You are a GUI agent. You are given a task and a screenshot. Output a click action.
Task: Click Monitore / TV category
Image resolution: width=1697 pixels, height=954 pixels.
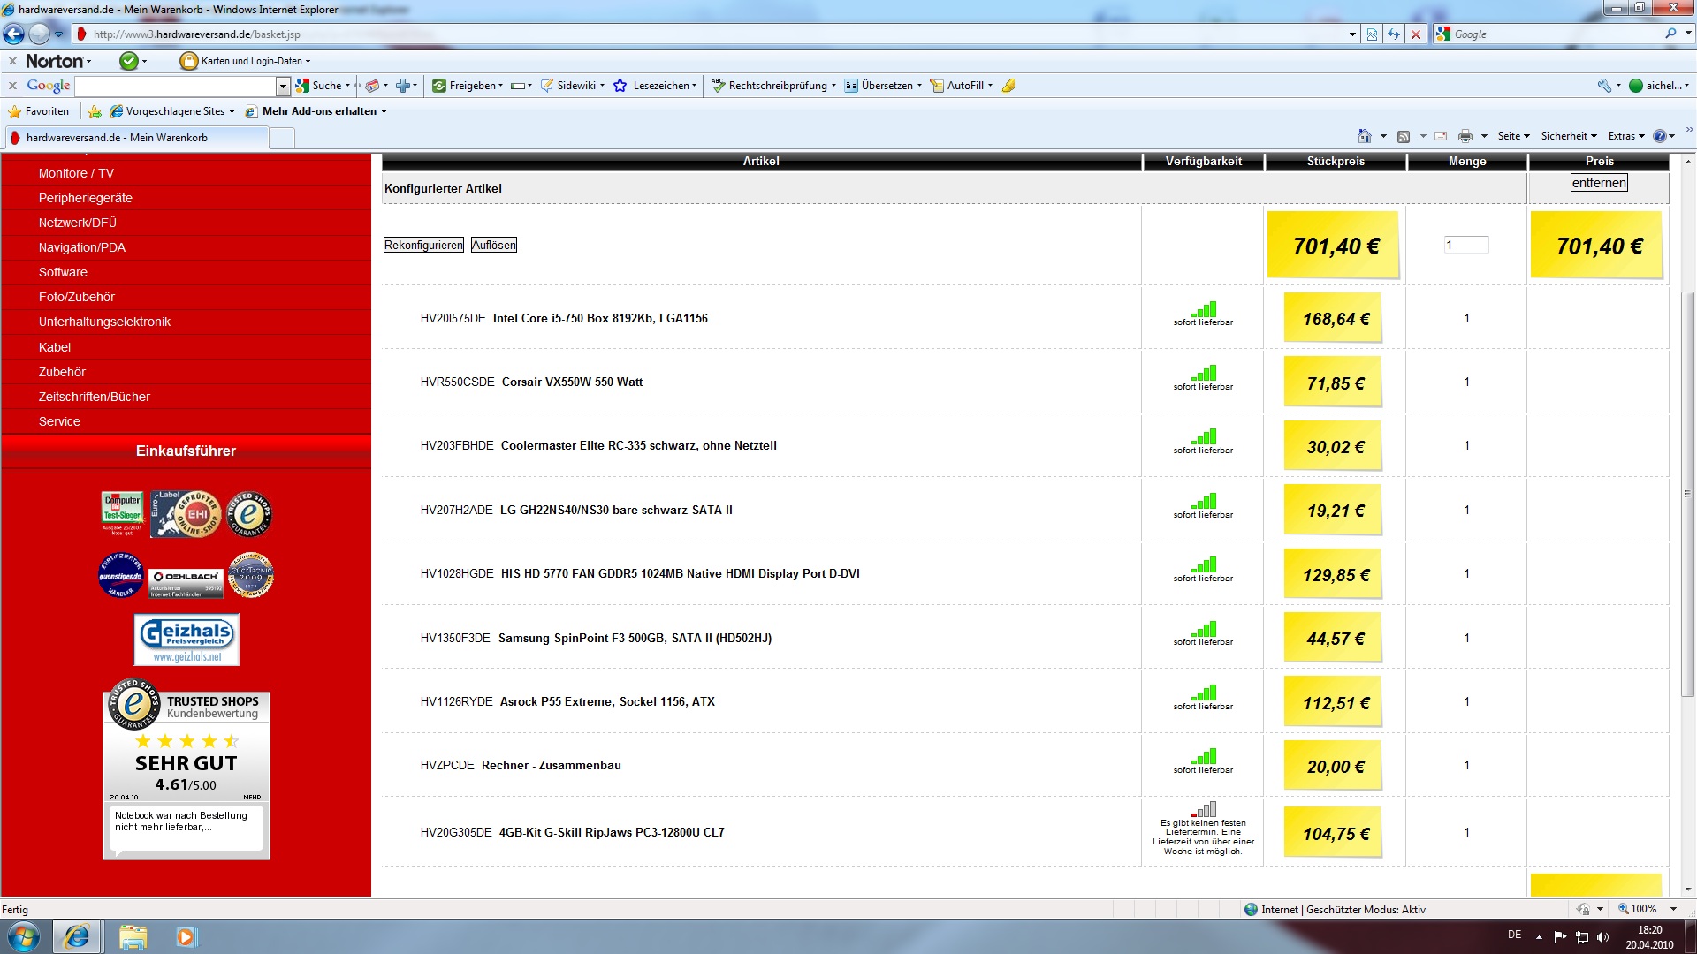(x=76, y=173)
